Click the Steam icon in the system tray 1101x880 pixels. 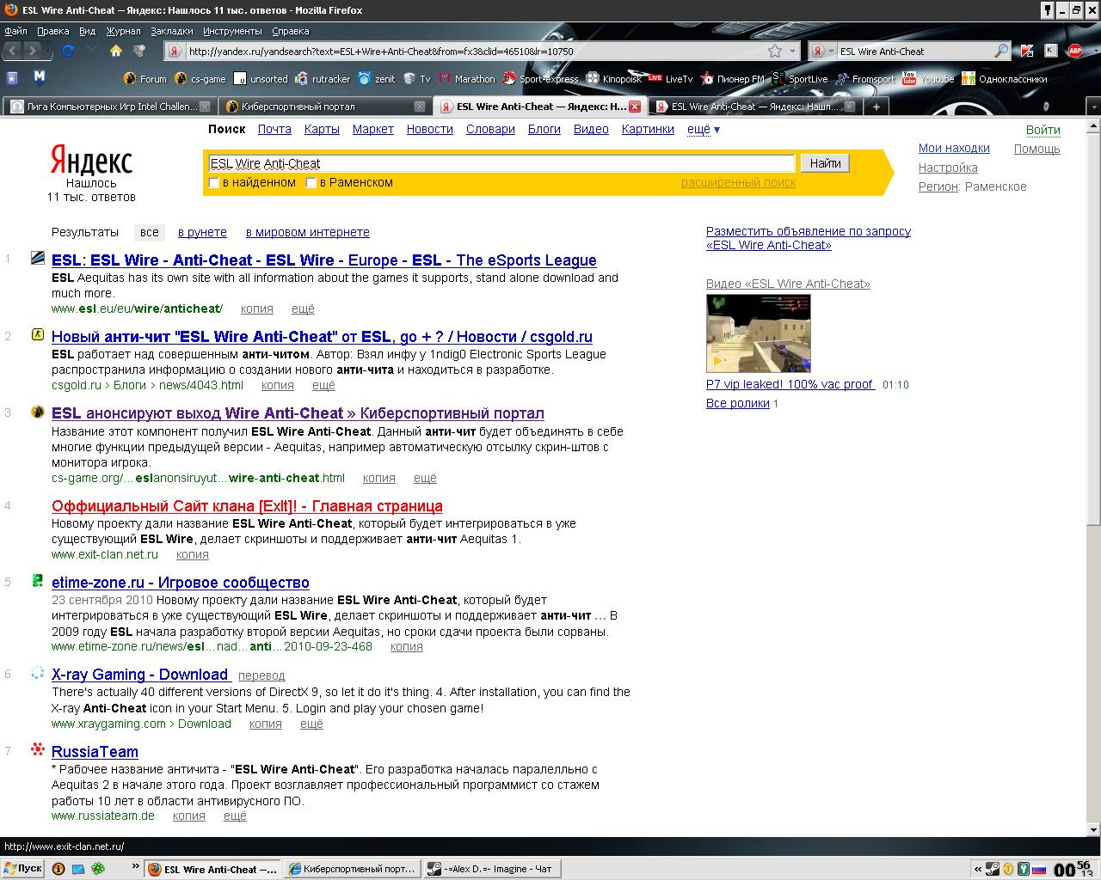992,869
